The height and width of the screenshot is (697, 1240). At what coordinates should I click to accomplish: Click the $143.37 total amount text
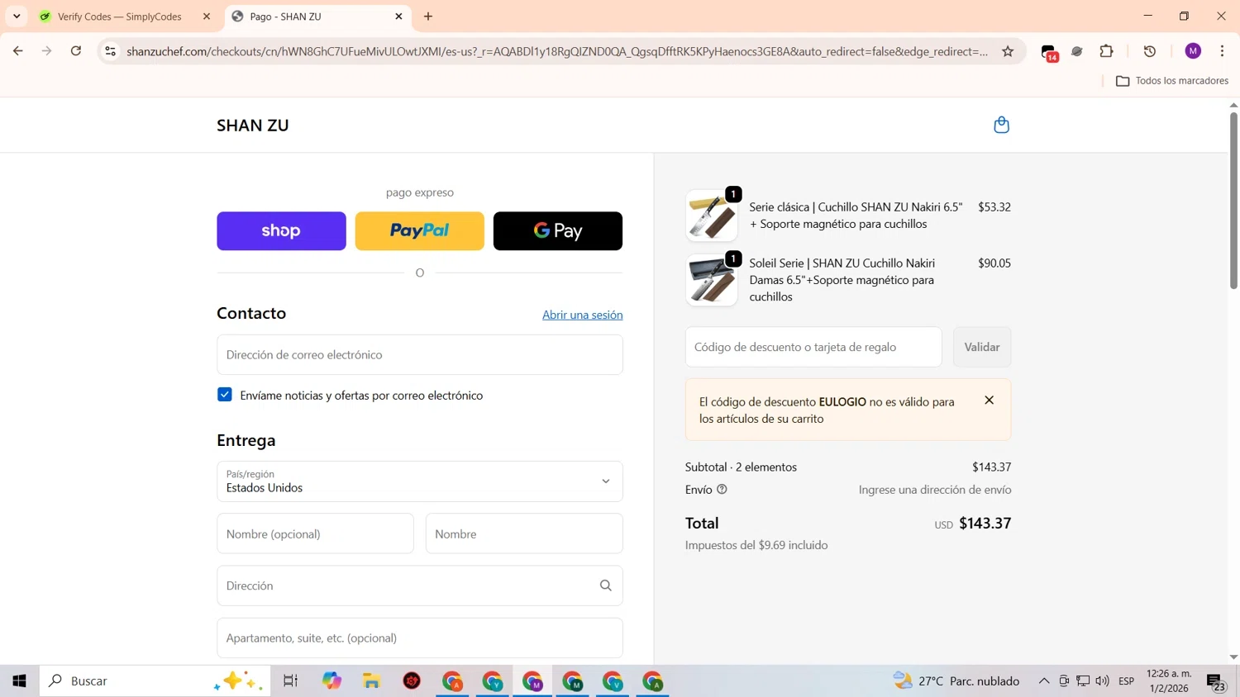click(x=985, y=523)
